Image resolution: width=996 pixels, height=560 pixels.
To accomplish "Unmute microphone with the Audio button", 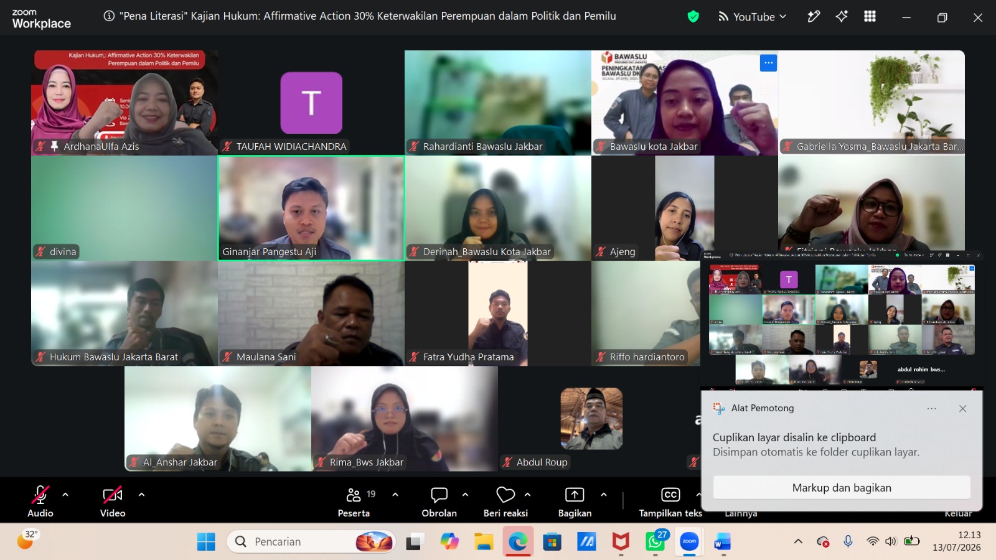I will click(x=40, y=501).
